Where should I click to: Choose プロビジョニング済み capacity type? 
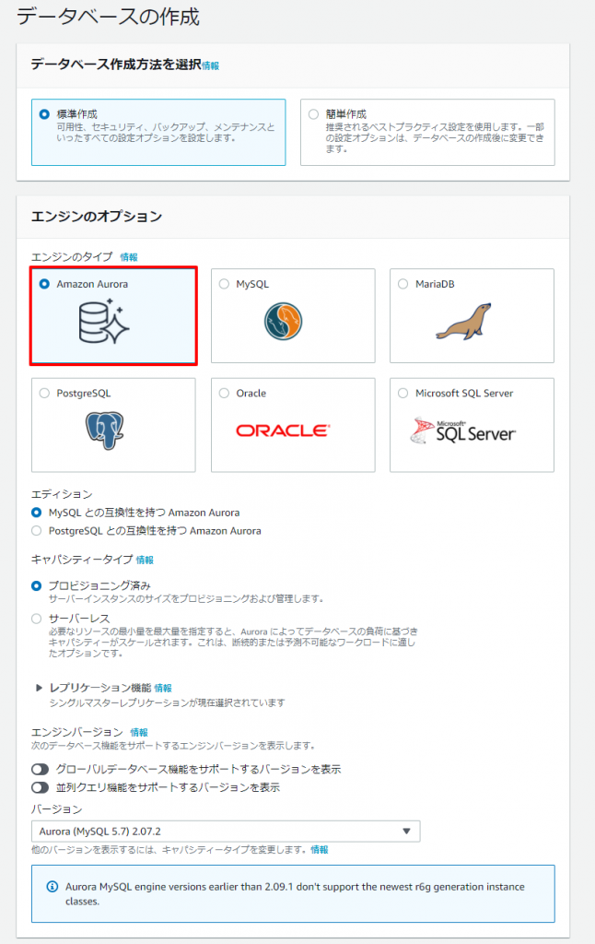(x=37, y=585)
